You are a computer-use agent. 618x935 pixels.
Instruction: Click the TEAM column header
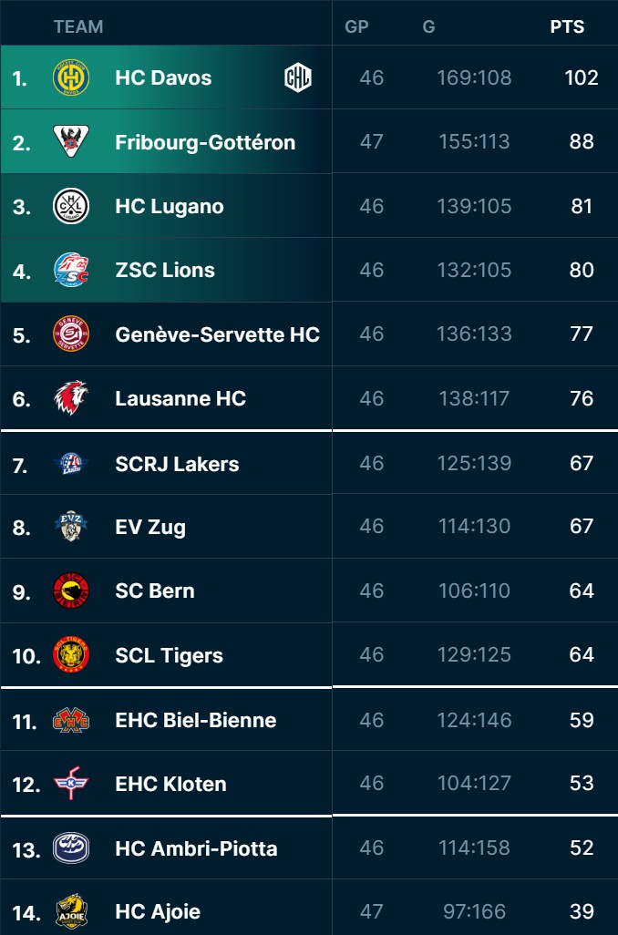point(78,27)
